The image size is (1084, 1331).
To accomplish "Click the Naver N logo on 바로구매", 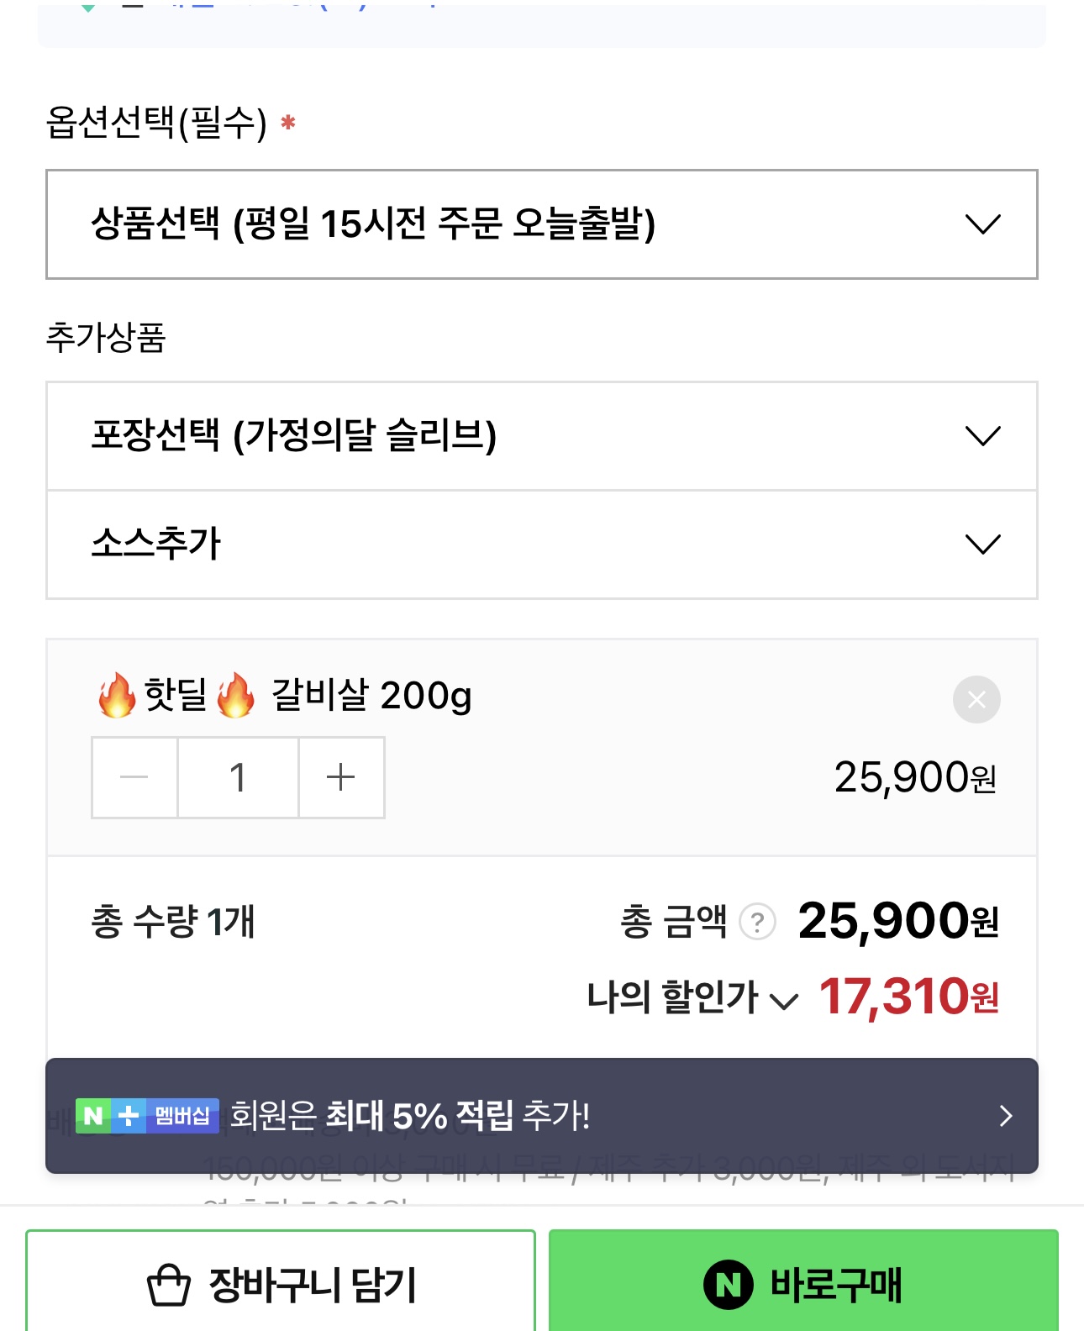I will point(728,1285).
